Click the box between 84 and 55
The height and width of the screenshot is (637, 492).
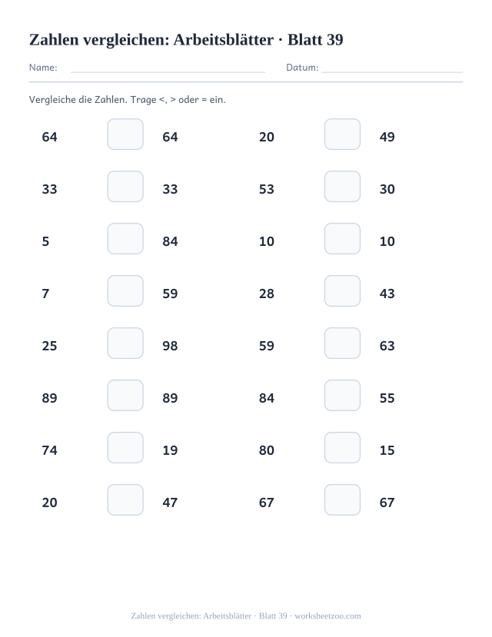coord(343,395)
